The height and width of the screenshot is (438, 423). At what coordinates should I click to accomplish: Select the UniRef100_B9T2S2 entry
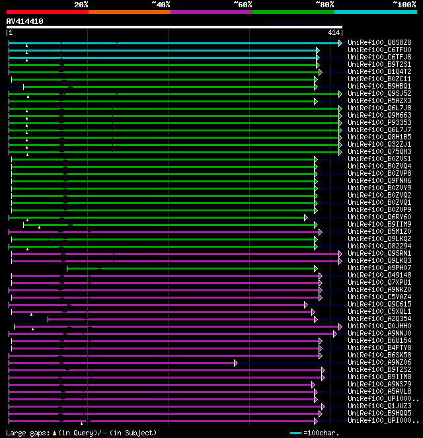pyautogui.click(x=379, y=369)
